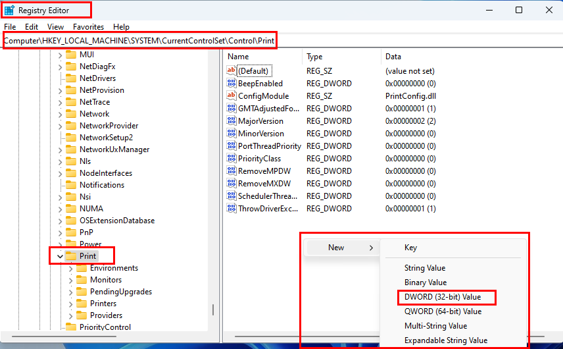The width and height of the screenshot is (563, 349).
Task: Click the NetDrivers folder icon
Action: [71, 78]
